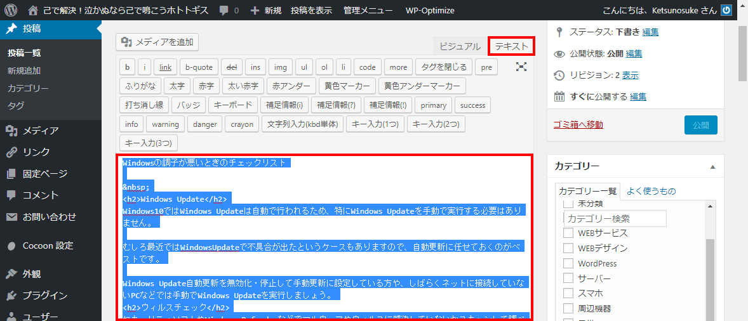Check the WordPress category
Viewport: 748px width, 321px height.
coord(568,263)
